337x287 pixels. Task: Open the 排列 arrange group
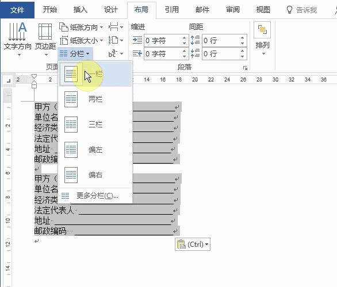pos(262,38)
